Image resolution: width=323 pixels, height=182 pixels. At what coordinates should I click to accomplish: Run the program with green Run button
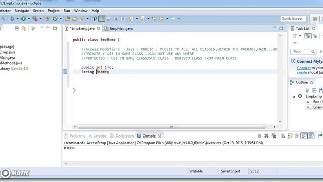pyautogui.click(x=24, y=19)
